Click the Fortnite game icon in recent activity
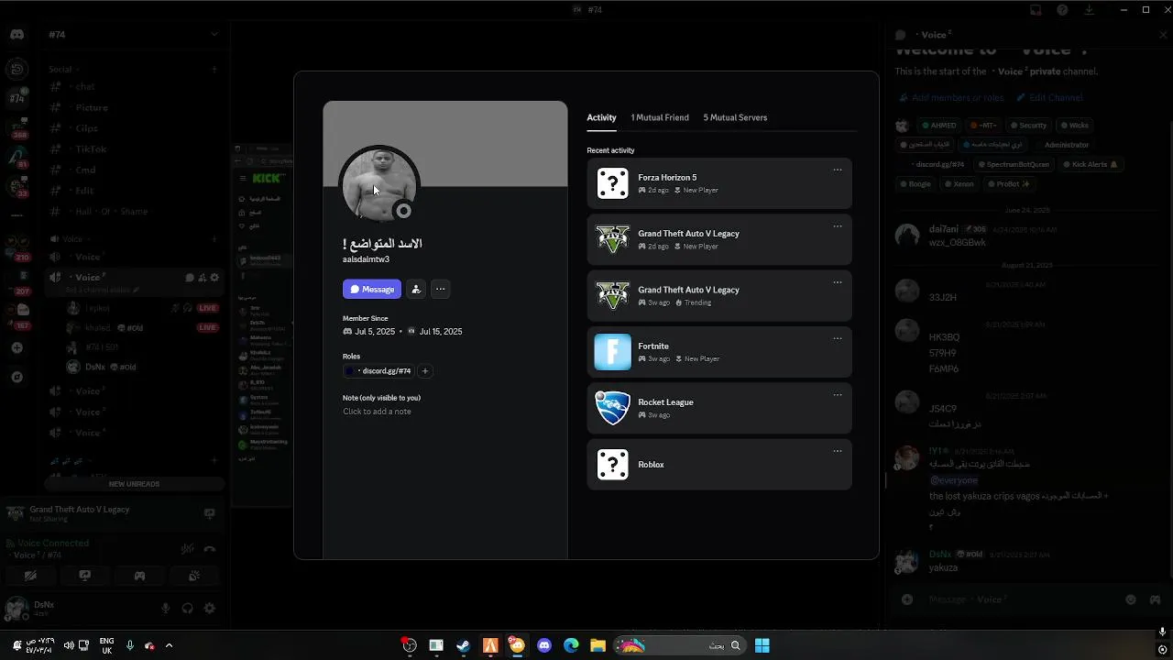1173x660 pixels. coord(612,352)
